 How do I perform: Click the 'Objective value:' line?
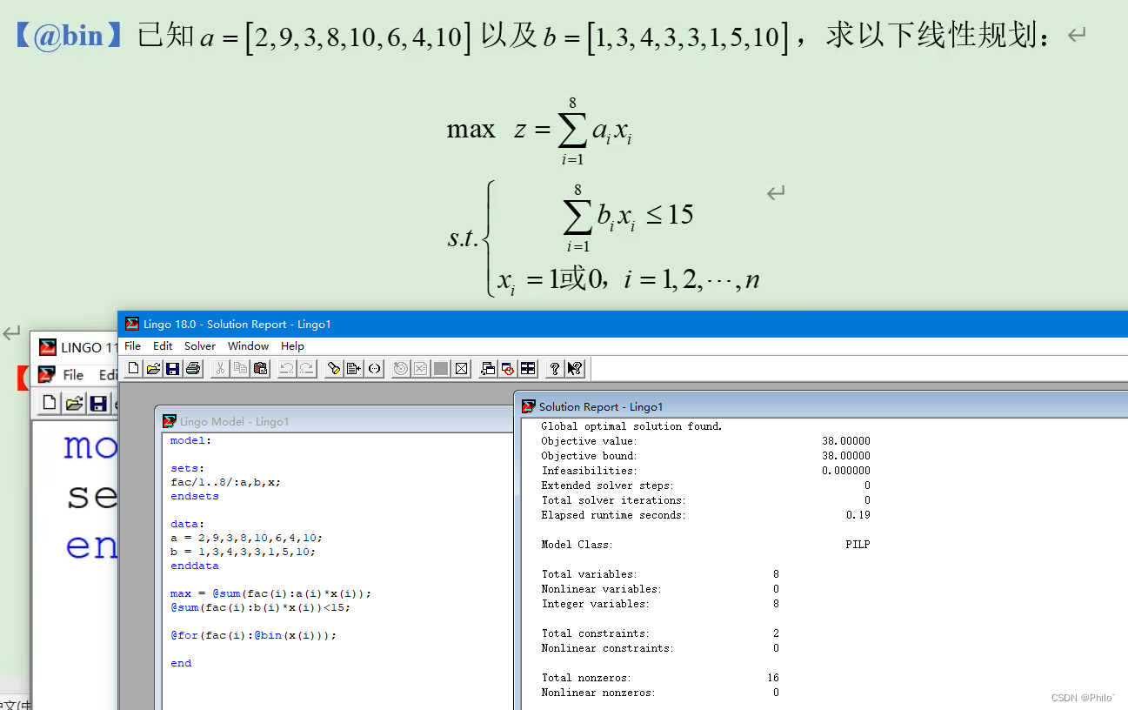(x=705, y=441)
